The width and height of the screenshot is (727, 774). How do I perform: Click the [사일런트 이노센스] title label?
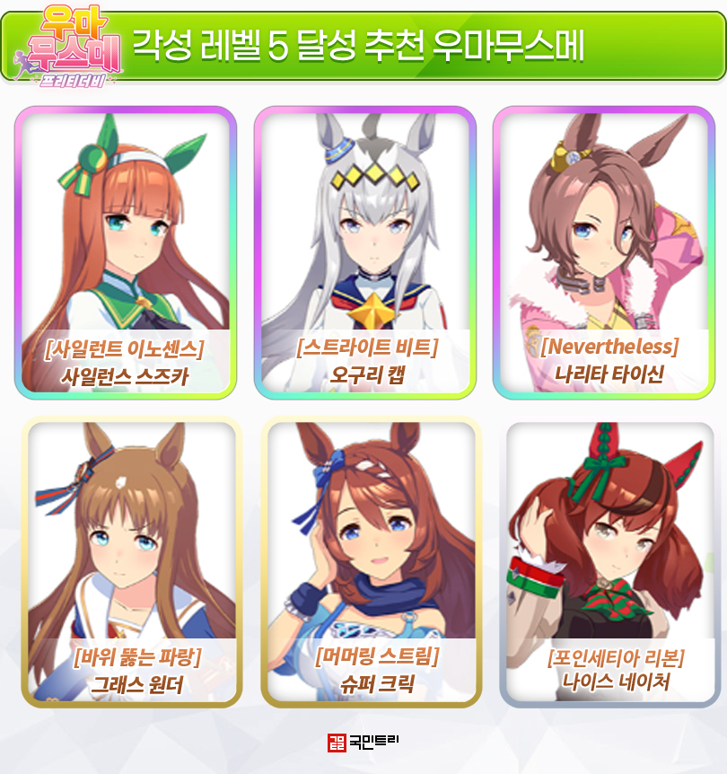click(123, 349)
